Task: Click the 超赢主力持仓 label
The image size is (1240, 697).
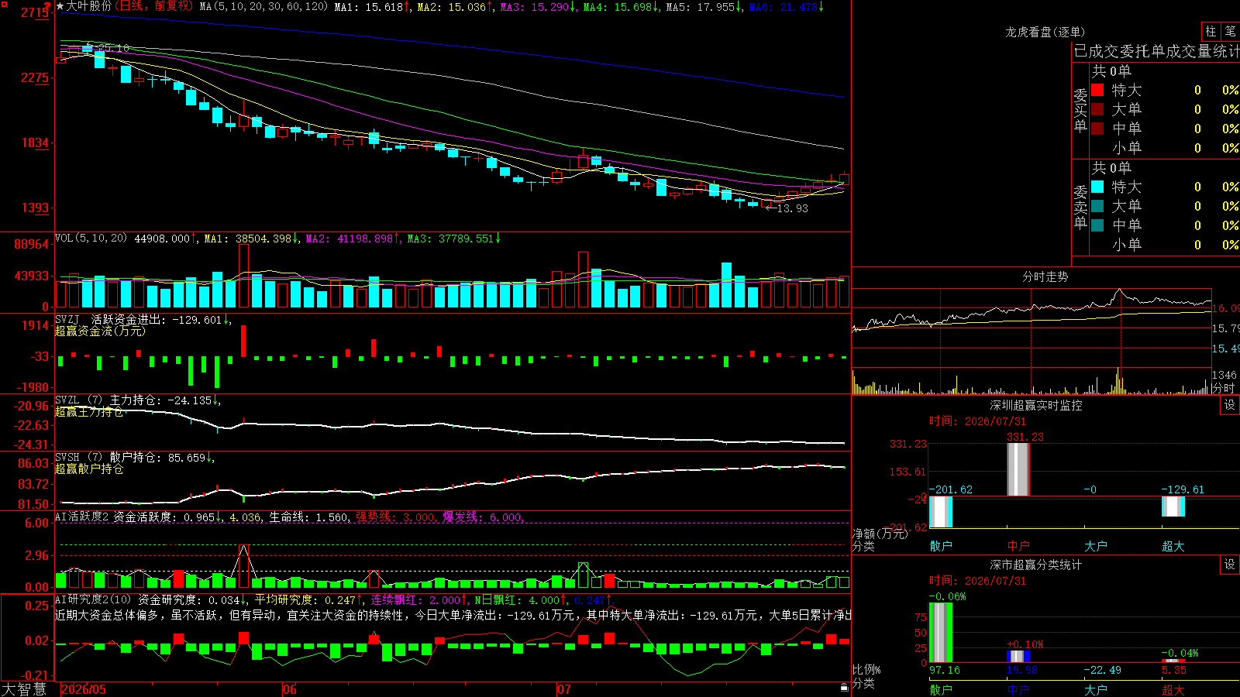Action: coord(89,412)
